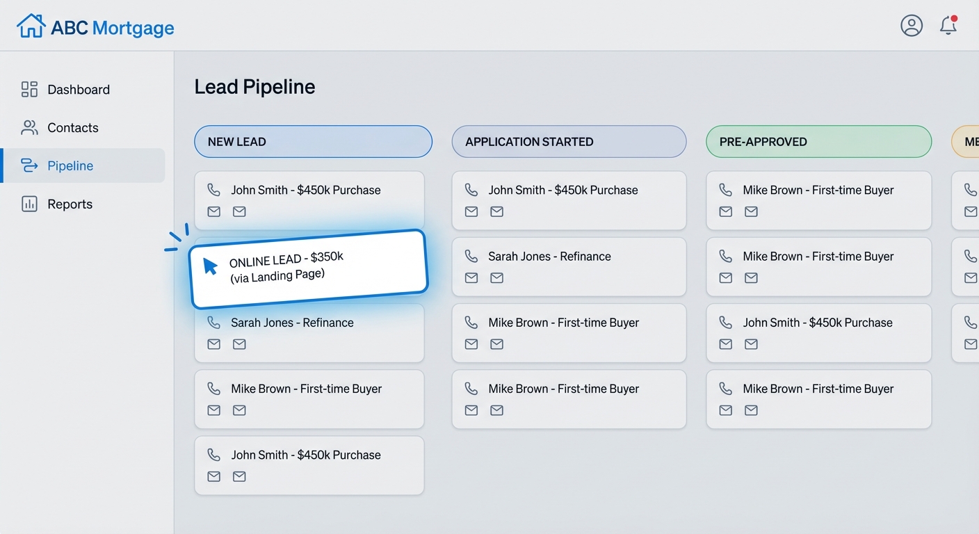Click the email icon on John Smith's Application Started card
Image resolution: width=979 pixels, height=534 pixels.
click(x=471, y=211)
